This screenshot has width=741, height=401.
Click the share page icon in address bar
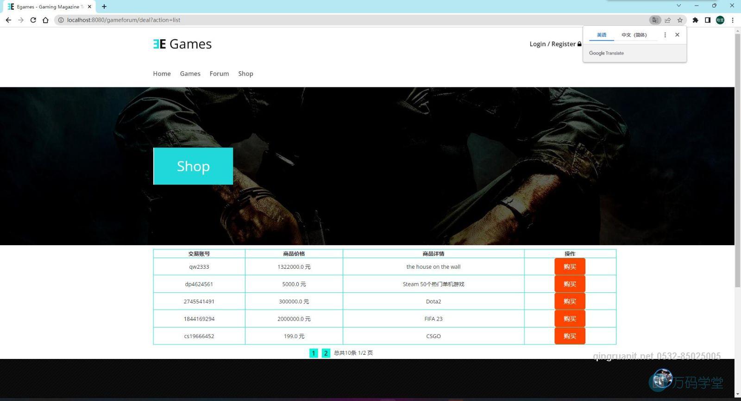[667, 20]
